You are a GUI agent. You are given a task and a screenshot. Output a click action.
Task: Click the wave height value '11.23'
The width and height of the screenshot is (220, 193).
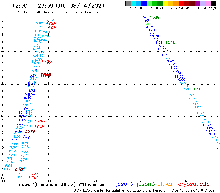click(179, 77)
